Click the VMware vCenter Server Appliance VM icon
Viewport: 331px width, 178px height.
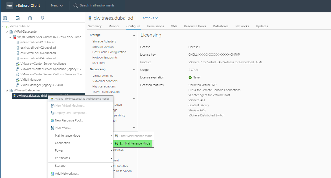pyautogui.click(x=18, y=64)
